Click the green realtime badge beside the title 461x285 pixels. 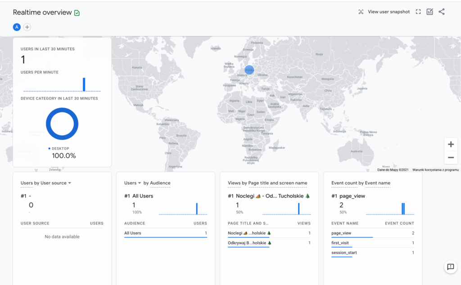[x=76, y=12]
